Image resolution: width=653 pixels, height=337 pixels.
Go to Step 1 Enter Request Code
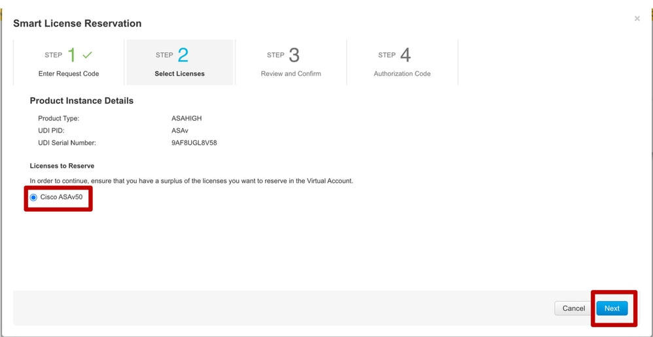pyautogui.click(x=69, y=62)
